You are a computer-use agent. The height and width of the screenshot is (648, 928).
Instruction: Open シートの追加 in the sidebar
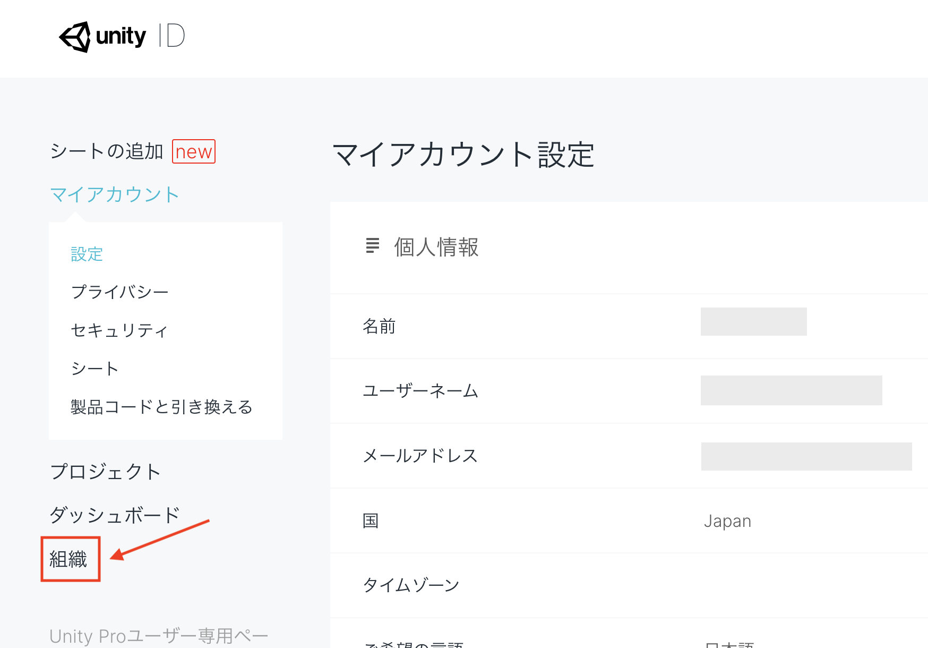pyautogui.click(x=107, y=151)
